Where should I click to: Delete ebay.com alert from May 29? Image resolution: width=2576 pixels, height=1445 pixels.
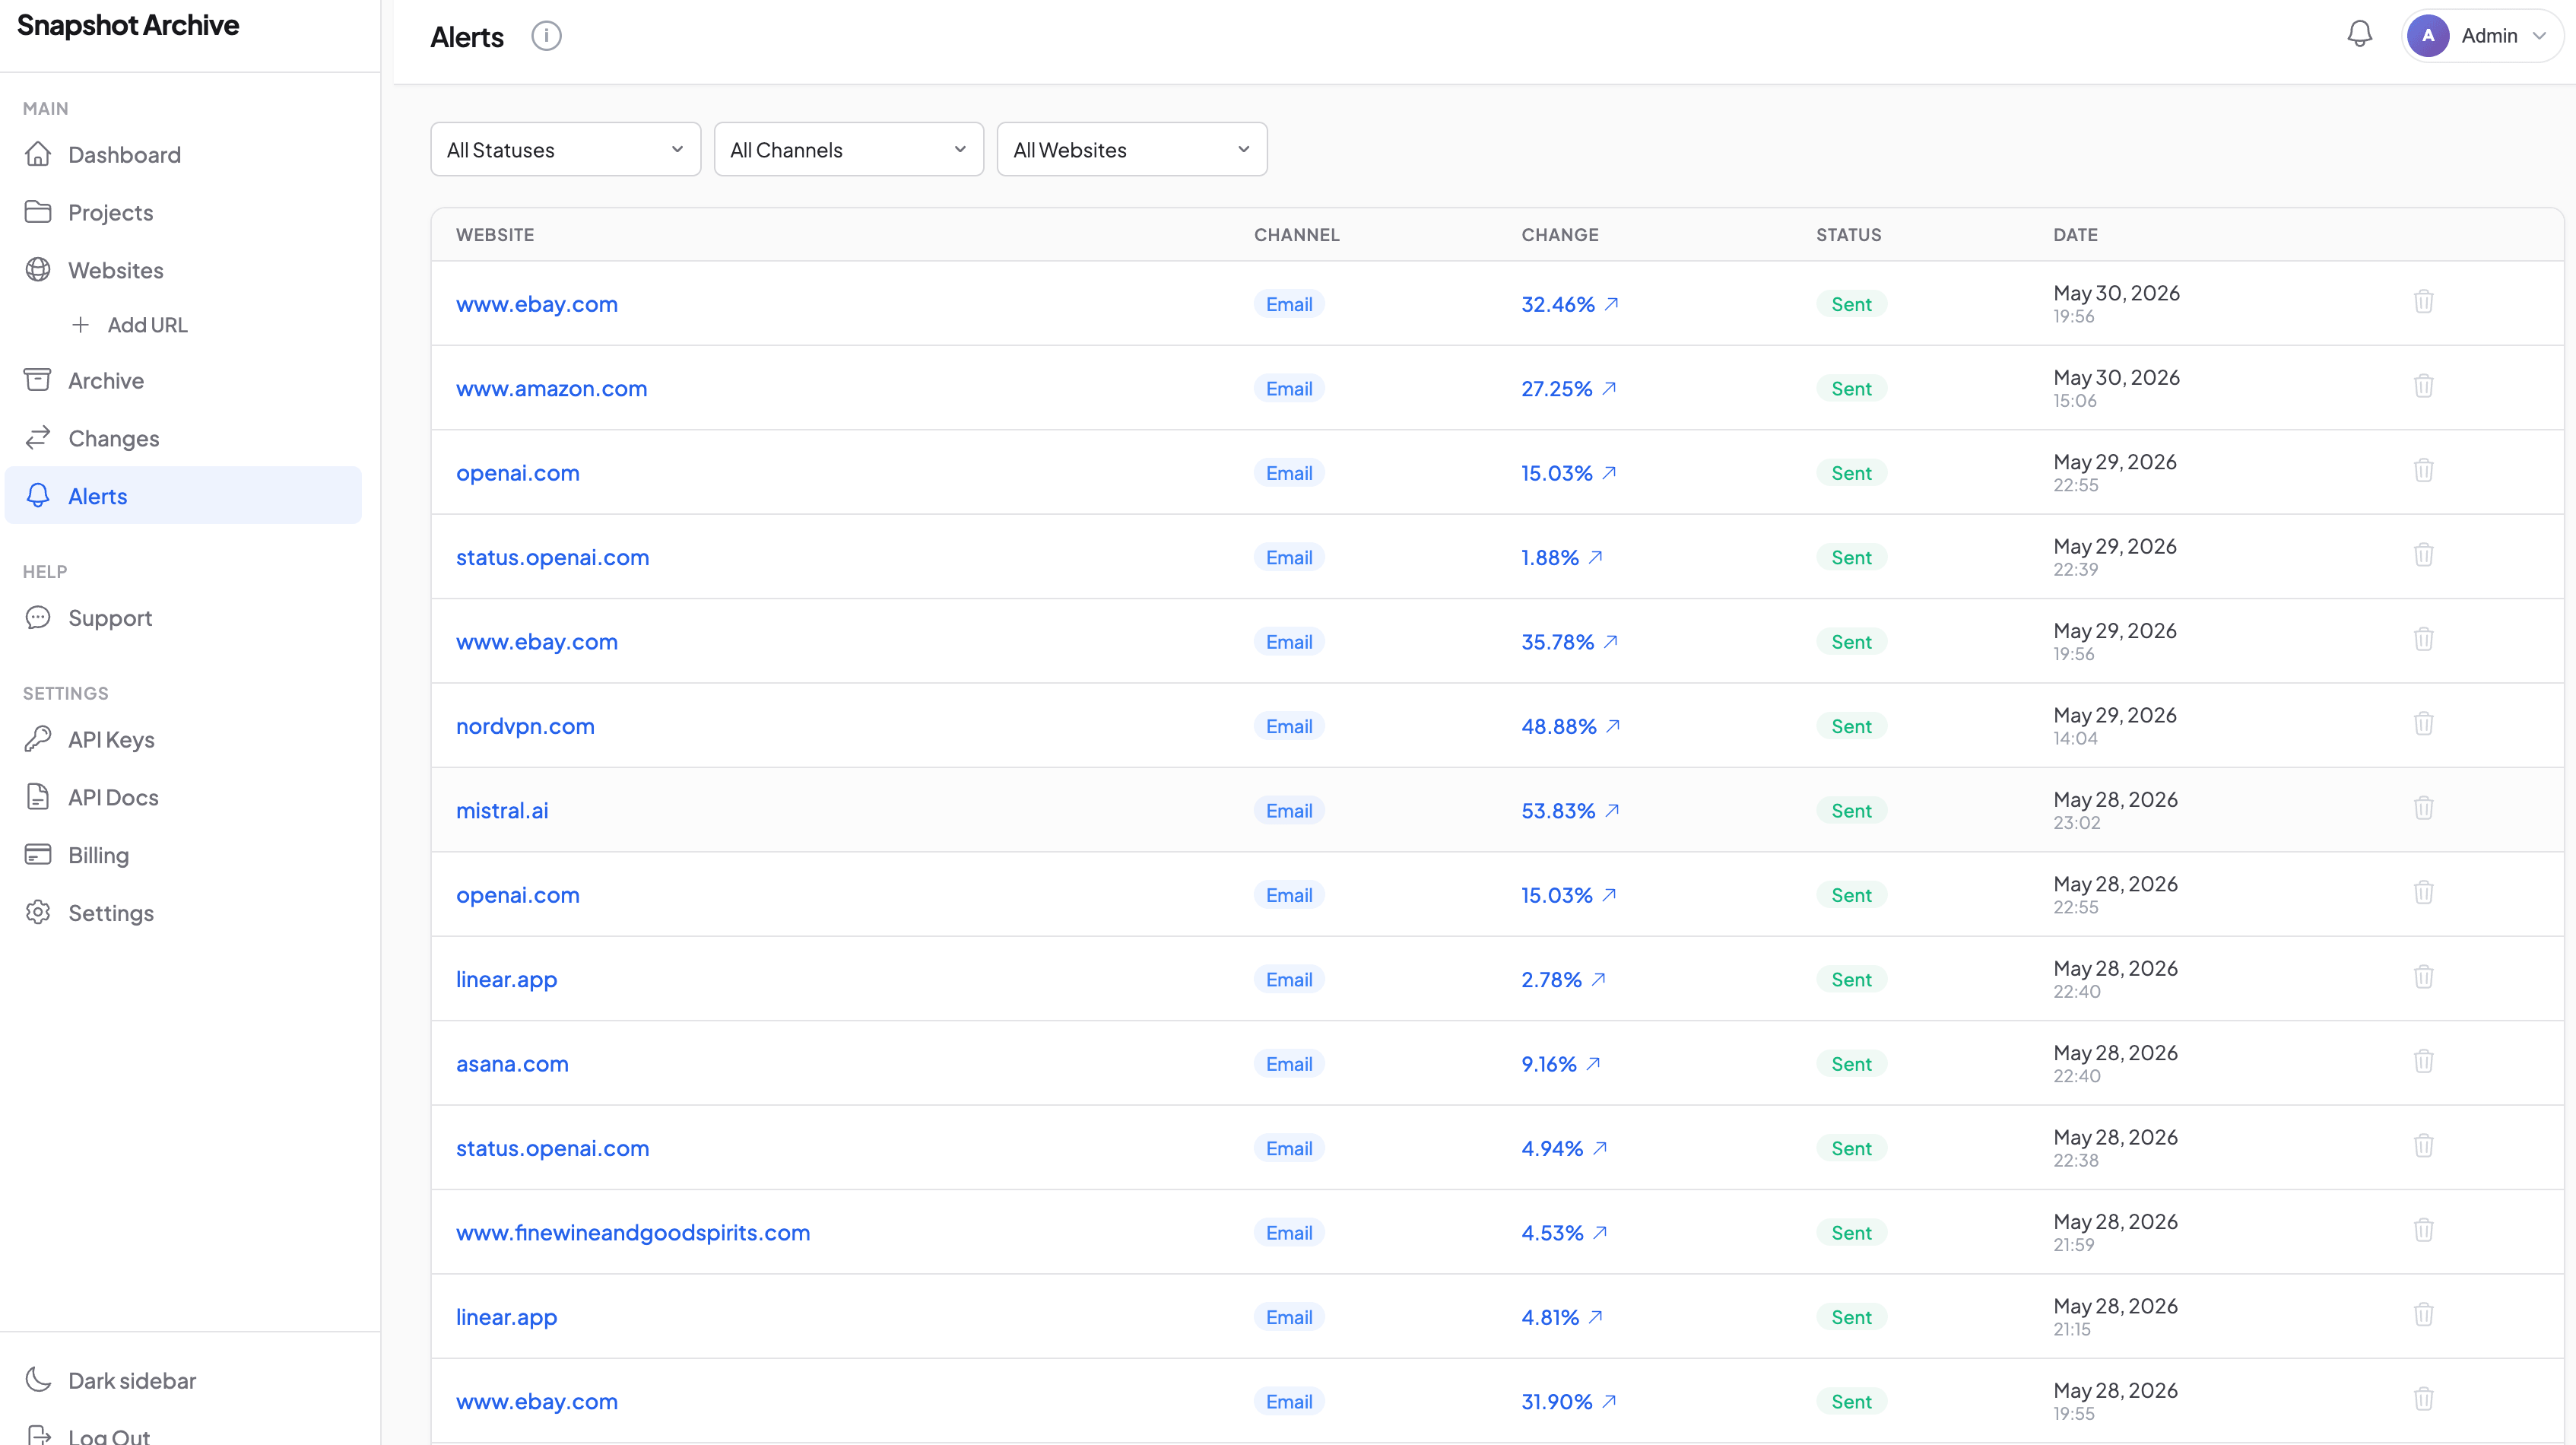click(2423, 639)
